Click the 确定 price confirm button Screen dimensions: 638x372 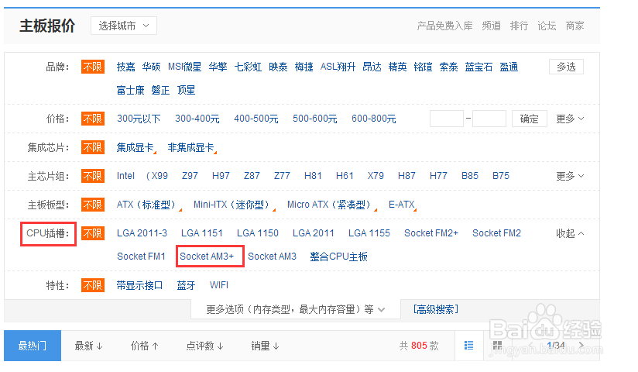[x=529, y=119]
